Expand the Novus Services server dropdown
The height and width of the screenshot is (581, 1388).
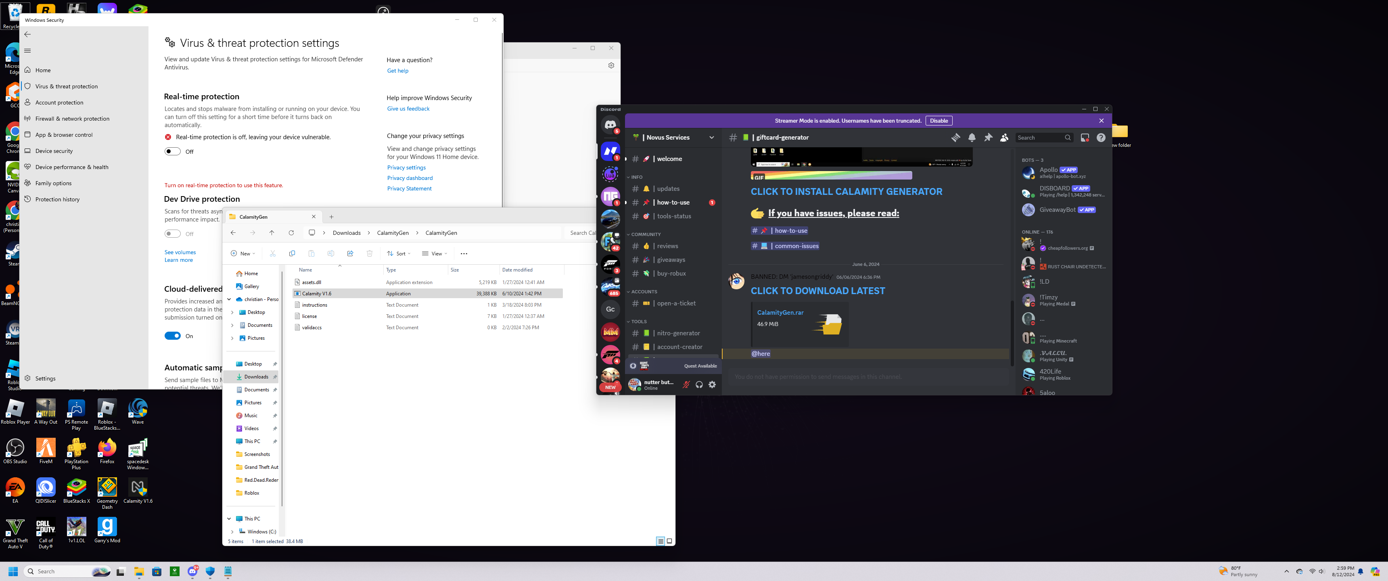coord(711,138)
